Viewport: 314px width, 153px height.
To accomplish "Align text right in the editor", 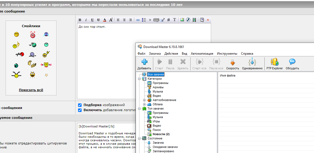I will (x=130, y=20).
